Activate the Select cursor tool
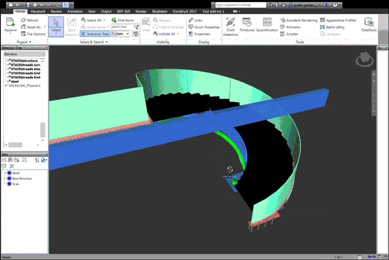Image resolution: width=389 pixels, height=260 pixels. pyautogui.click(x=56, y=26)
